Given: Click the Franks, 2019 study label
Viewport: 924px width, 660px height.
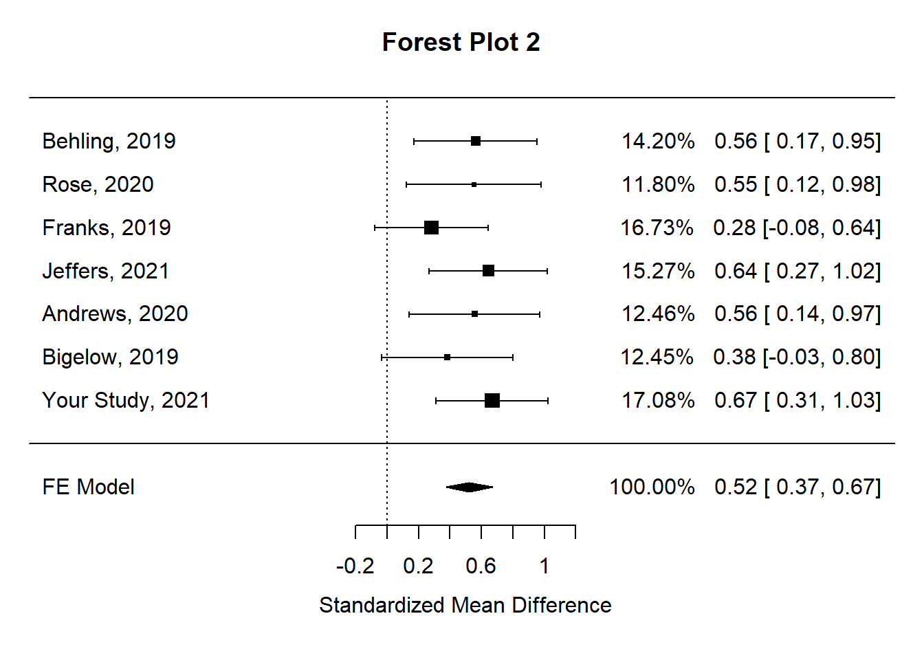Looking at the screenshot, I should pos(107,228).
